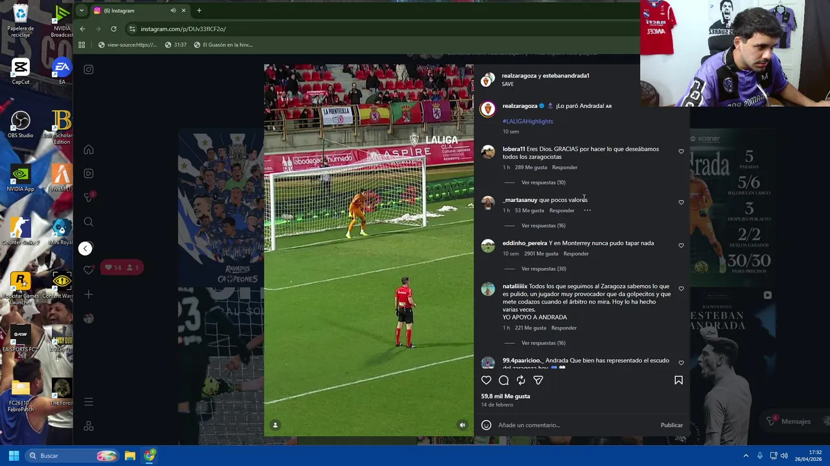View '59,8 mil Me gusta' likes list
The image size is (830, 466).
pos(506,396)
